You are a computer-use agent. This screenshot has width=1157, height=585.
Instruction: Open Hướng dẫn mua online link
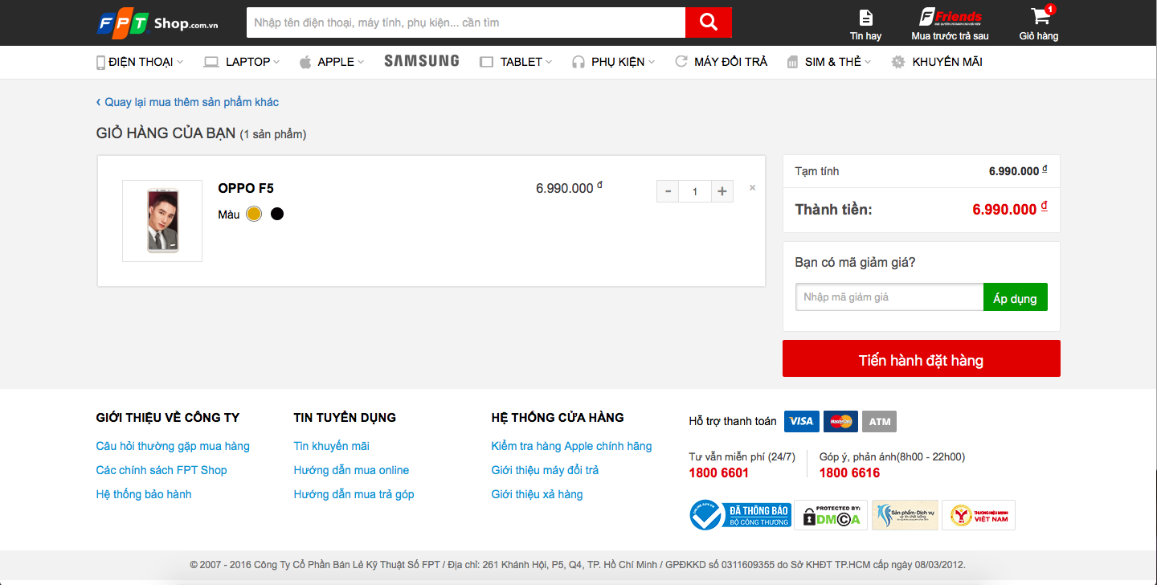coord(351,470)
